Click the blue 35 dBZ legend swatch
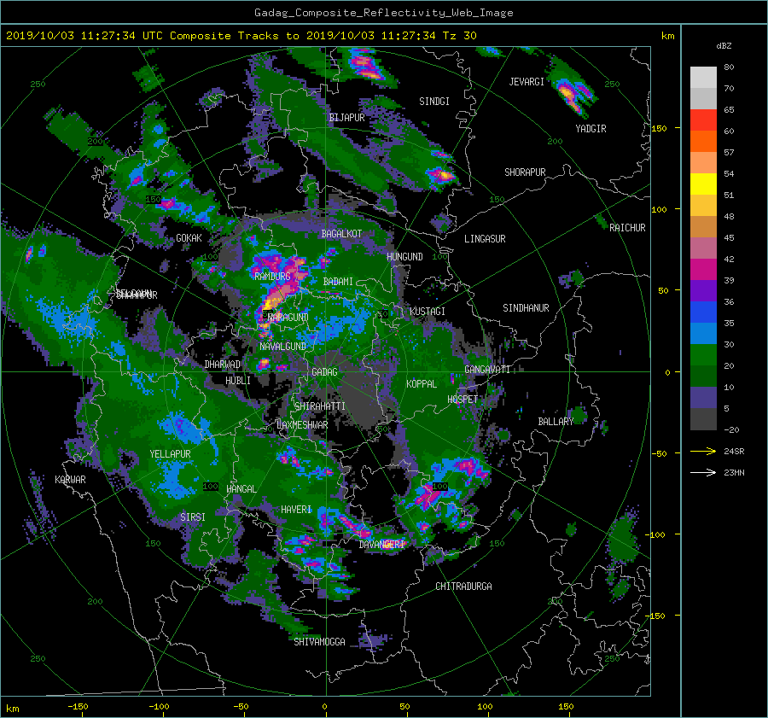Viewport: 768px width, 718px height. [x=703, y=312]
